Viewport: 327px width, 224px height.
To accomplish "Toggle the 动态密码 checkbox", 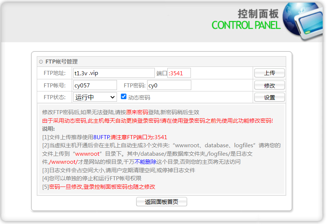I will click(124, 97).
